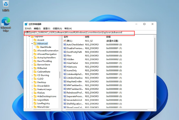
Task: Collapse the Advanced tree node
Action: pyautogui.click(x=32, y=44)
